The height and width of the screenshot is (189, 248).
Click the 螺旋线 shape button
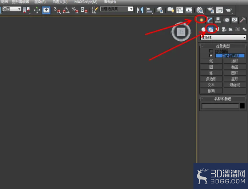click(235, 85)
